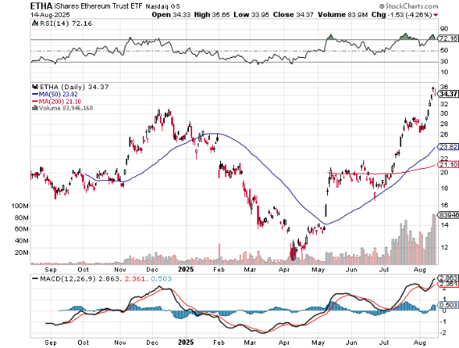Click the 90 level on RSI axis
The image size is (459, 348).
[444, 29]
